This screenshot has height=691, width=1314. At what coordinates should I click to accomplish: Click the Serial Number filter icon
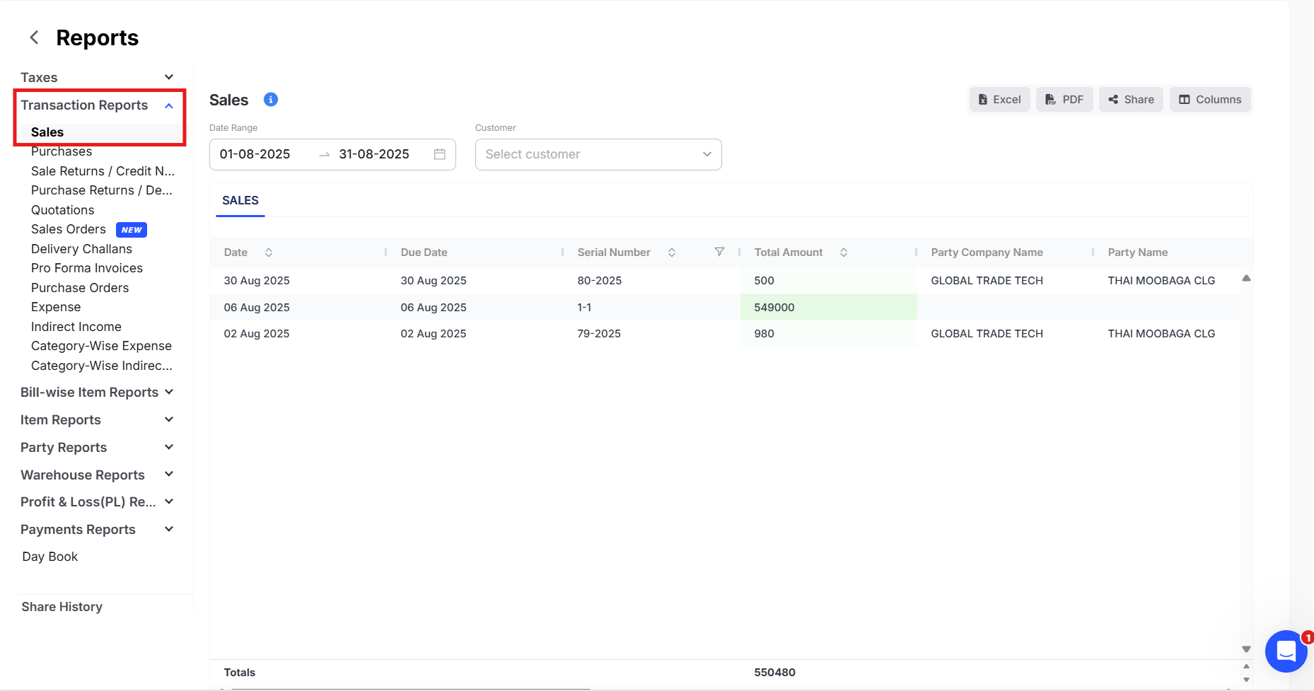point(719,252)
